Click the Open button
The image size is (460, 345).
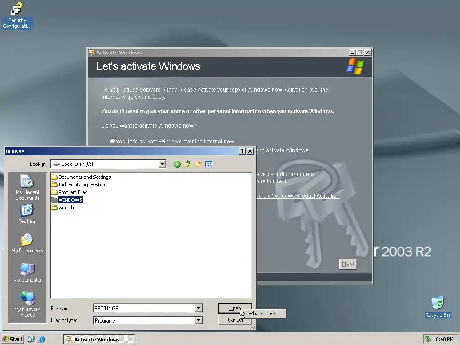coord(234,308)
